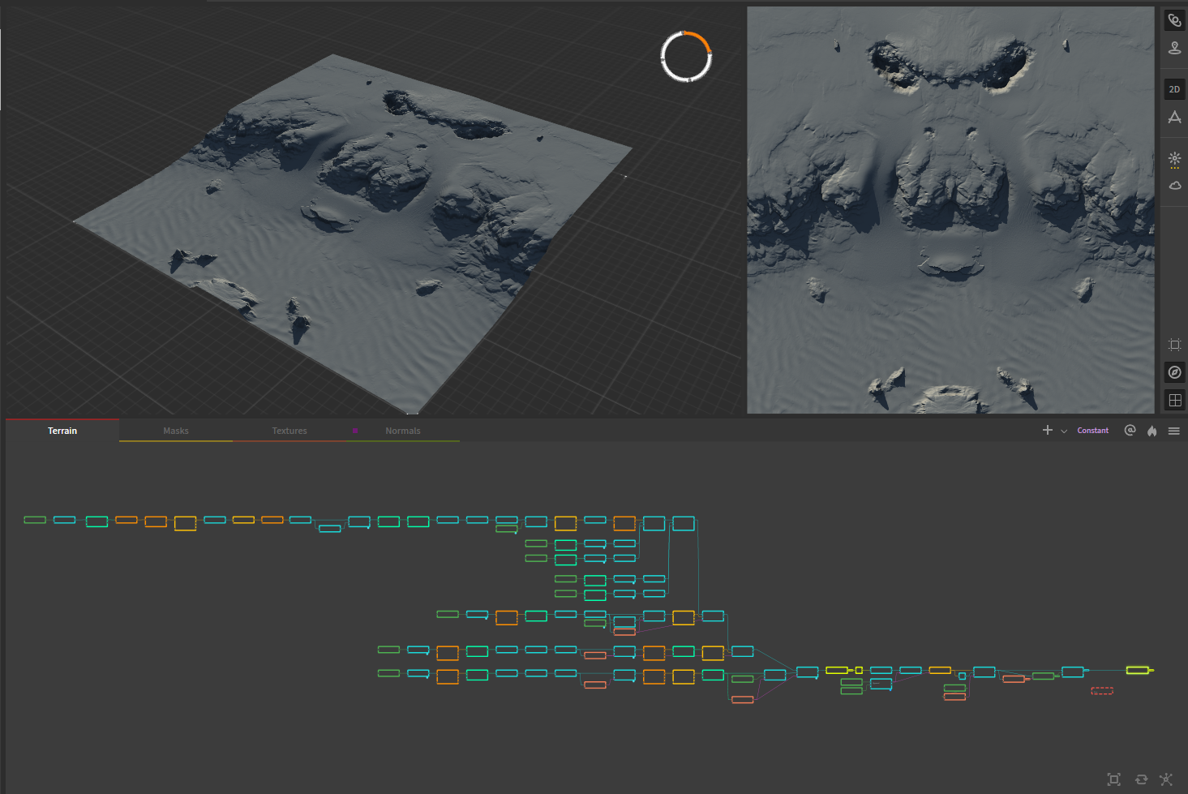Select the red dashed node near graph end
The height and width of the screenshot is (794, 1188).
tap(1102, 691)
